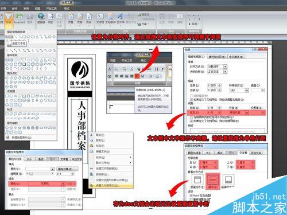Click the Copy icon in context menu

(91, 140)
